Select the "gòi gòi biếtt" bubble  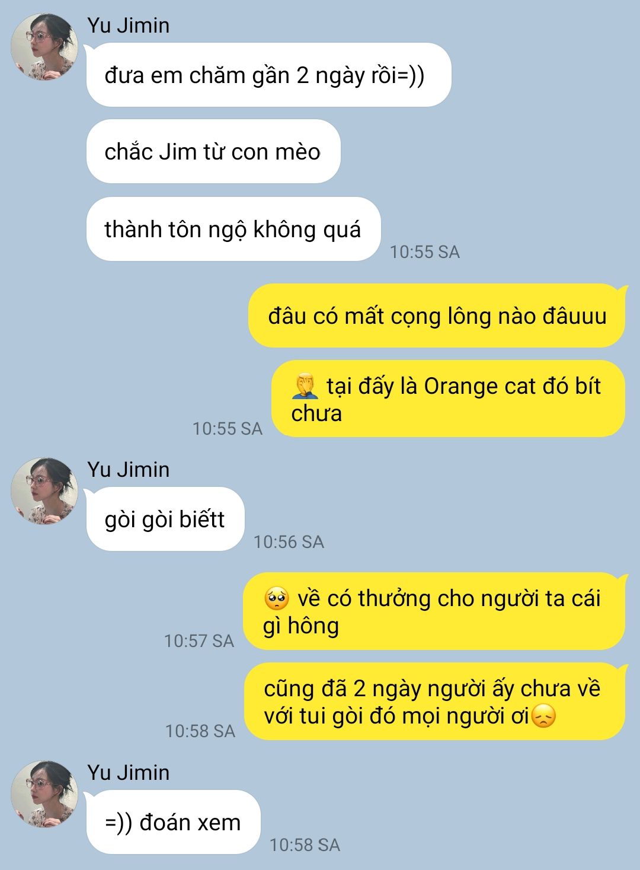click(x=165, y=519)
